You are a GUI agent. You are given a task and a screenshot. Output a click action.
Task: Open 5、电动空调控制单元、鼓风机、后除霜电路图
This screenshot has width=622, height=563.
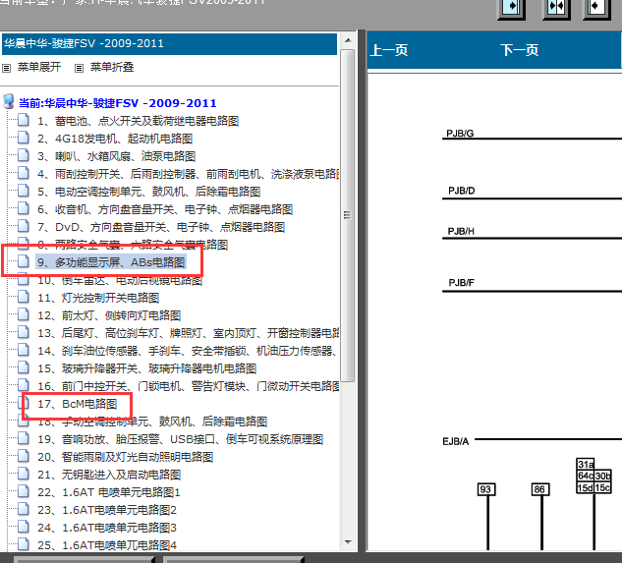tap(149, 192)
